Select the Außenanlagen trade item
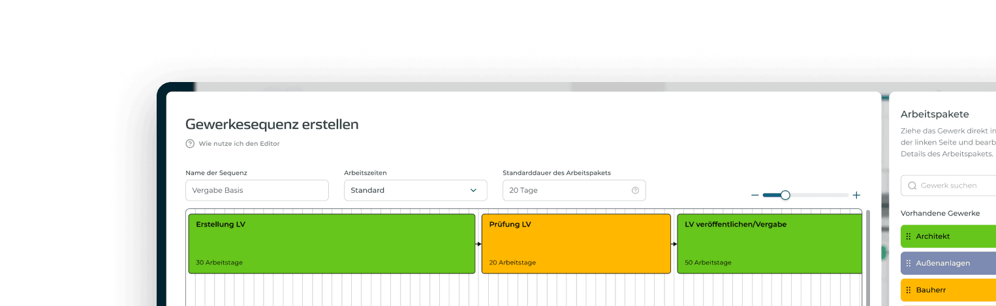 point(948,263)
